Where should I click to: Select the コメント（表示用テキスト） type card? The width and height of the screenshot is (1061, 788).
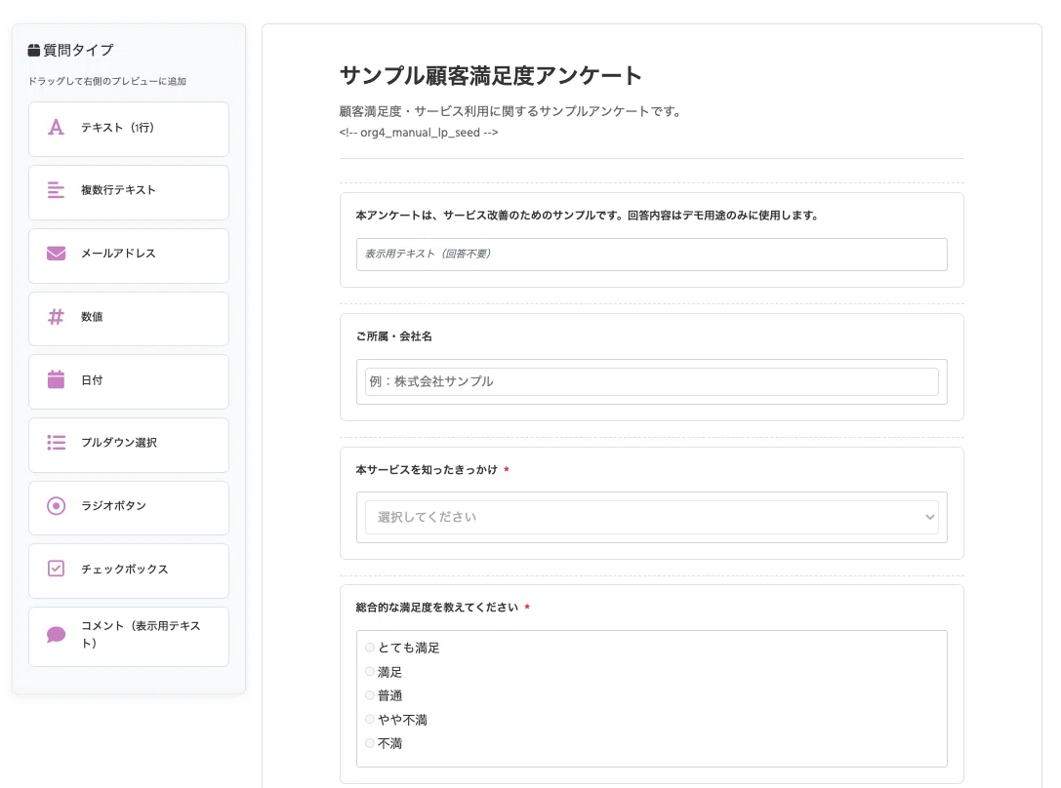[x=129, y=637]
